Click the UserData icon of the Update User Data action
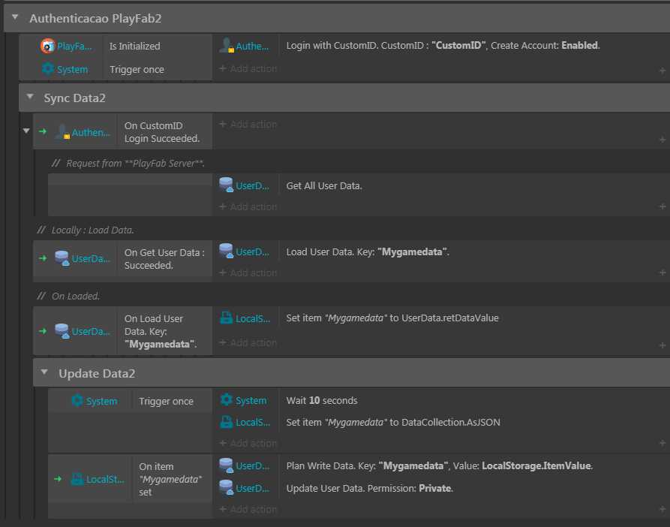 [226, 488]
